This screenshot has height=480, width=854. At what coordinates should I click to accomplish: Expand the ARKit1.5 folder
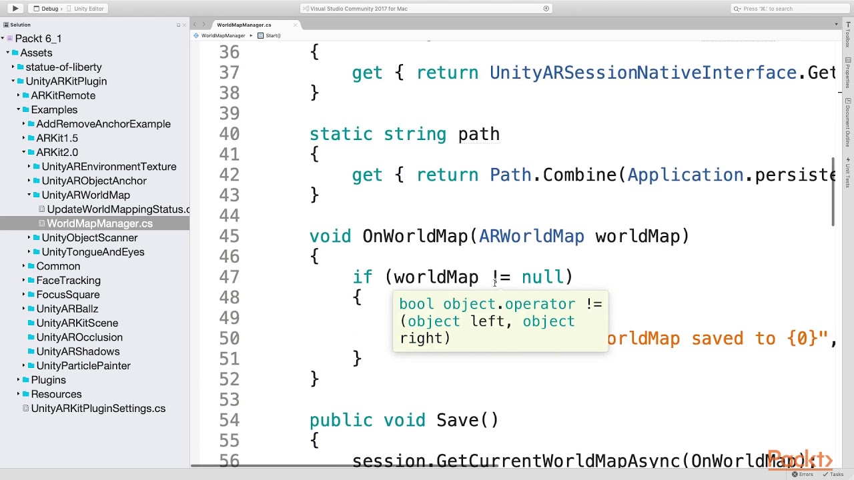click(23, 138)
